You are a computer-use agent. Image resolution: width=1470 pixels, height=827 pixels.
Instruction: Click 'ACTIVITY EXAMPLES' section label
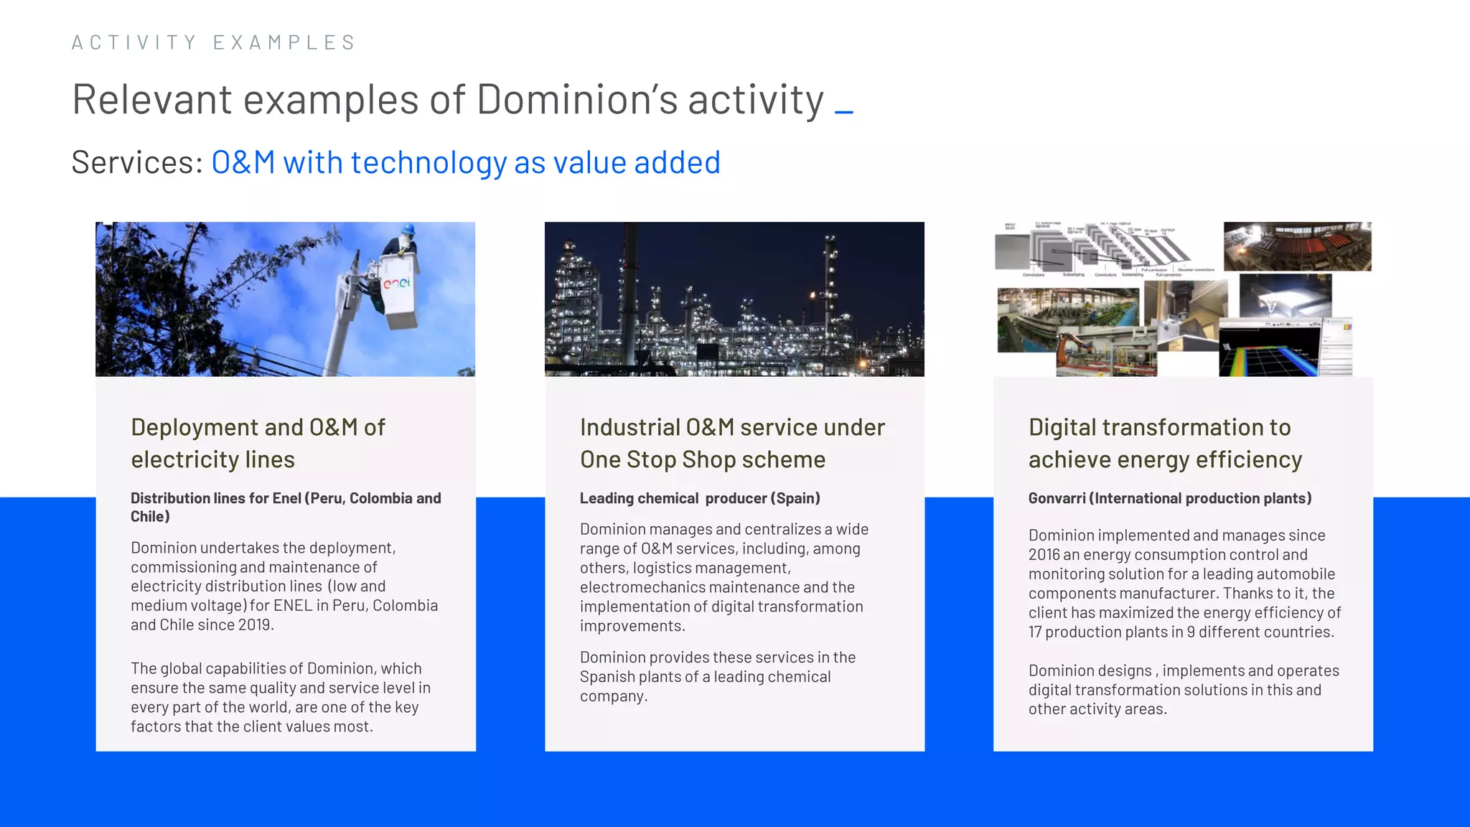214,42
